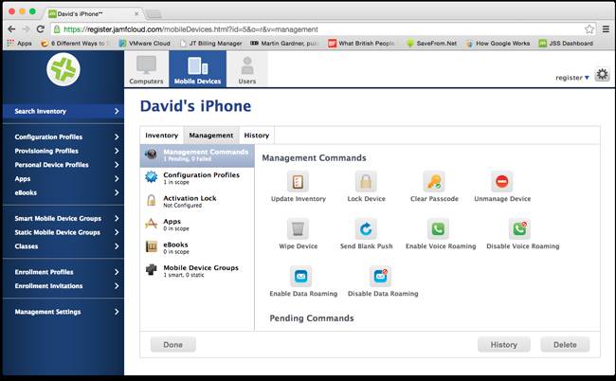The image size is (616, 381).
Task: Click the browser back arrow
Action: click(11, 29)
